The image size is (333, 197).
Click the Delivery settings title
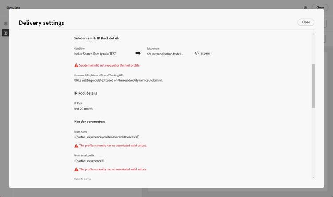(41, 23)
